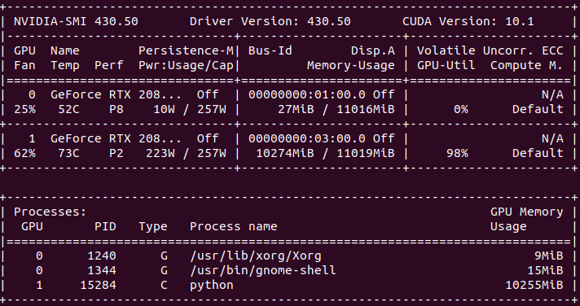This screenshot has width=580, height=306.
Task: Click the Compute M. column header
Action: pos(527,65)
